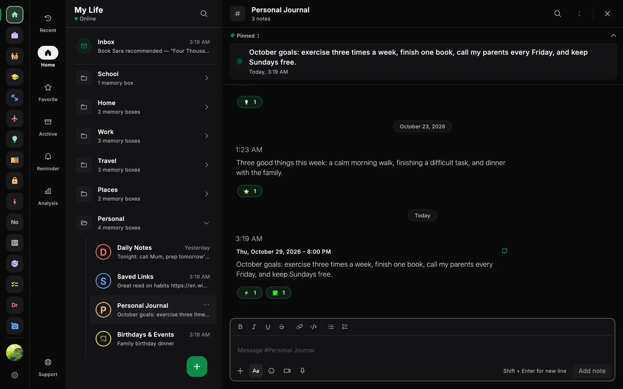This screenshot has height=389, width=623.
Task: Expand the Home folder chevron
Action: click(206, 107)
